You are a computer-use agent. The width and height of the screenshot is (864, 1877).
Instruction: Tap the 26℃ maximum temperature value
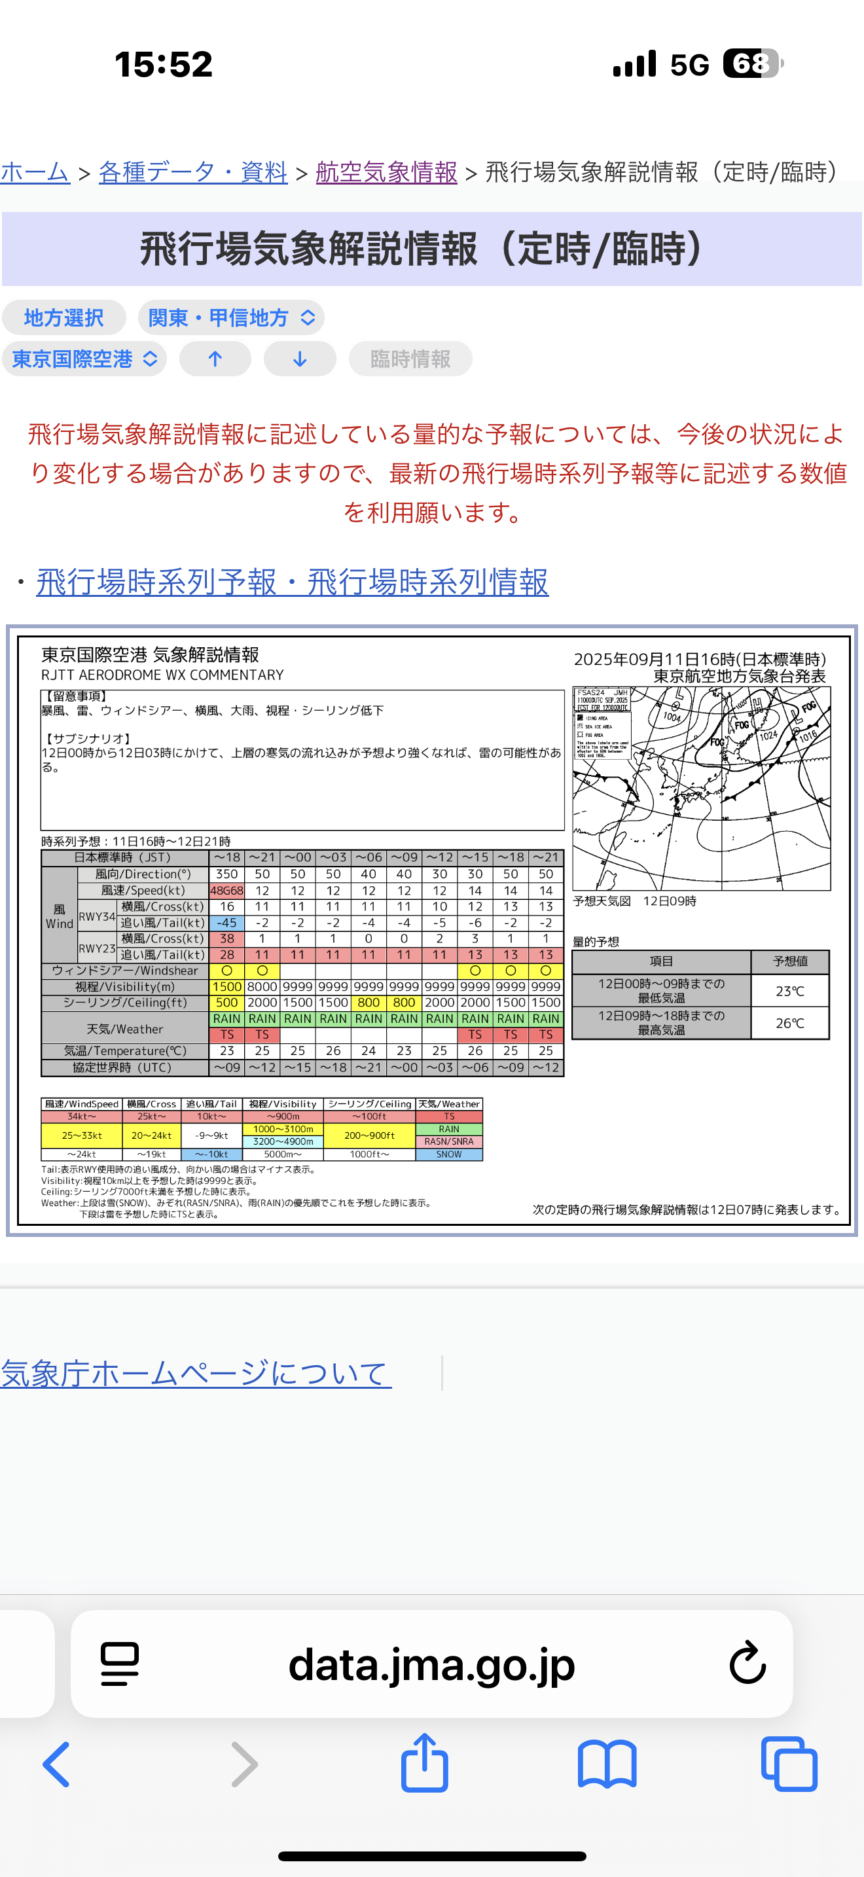pyautogui.click(x=789, y=1023)
